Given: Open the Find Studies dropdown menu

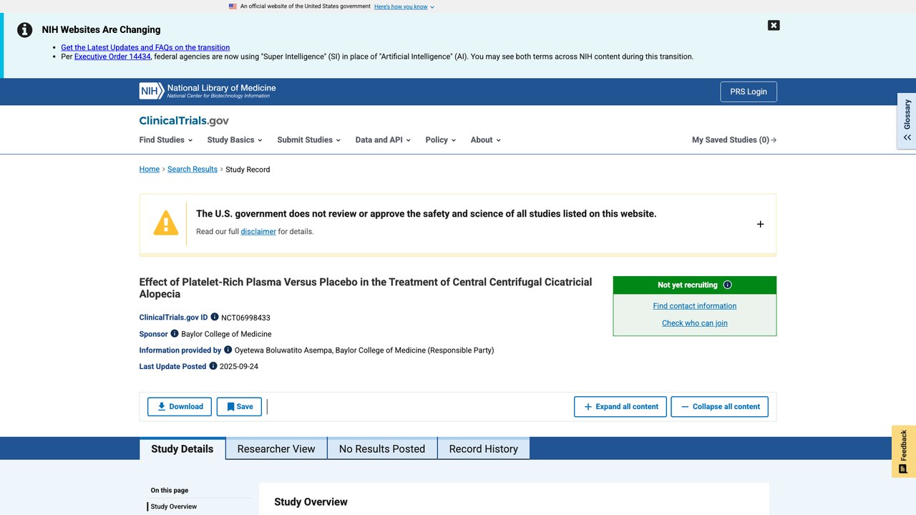Looking at the screenshot, I should tap(166, 140).
